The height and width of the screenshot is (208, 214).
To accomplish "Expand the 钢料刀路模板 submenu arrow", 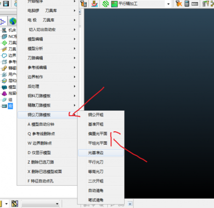I will click(x=75, y=96).
